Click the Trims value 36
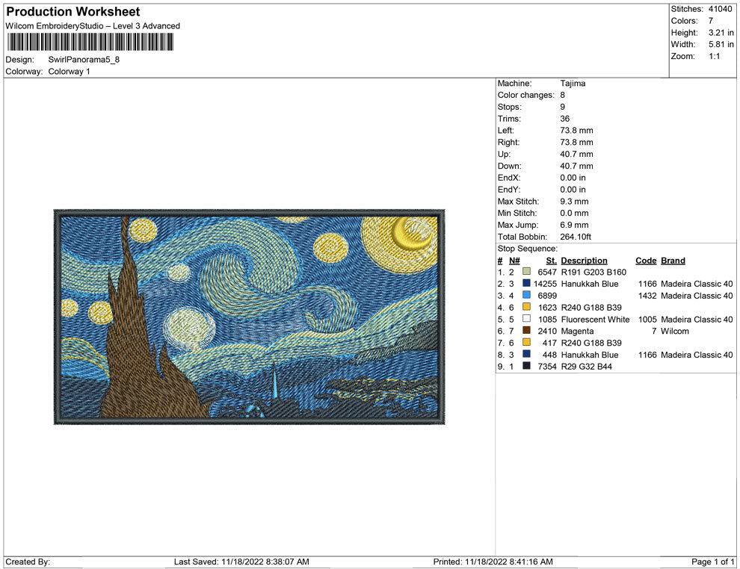The height and width of the screenshot is (569, 740). coord(565,118)
